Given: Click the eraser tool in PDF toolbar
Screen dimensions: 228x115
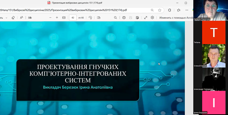Looking at the screenshot, I should pos(13,17).
